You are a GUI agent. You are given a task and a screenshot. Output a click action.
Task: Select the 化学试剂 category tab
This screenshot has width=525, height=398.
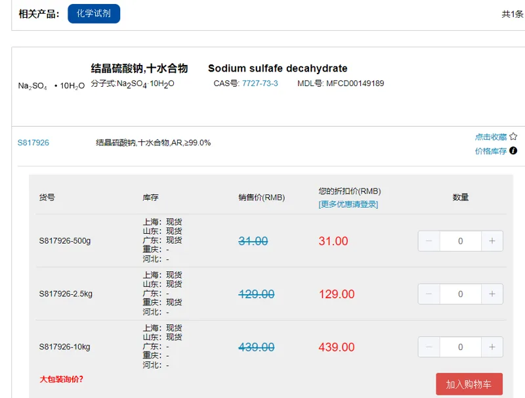[94, 14]
